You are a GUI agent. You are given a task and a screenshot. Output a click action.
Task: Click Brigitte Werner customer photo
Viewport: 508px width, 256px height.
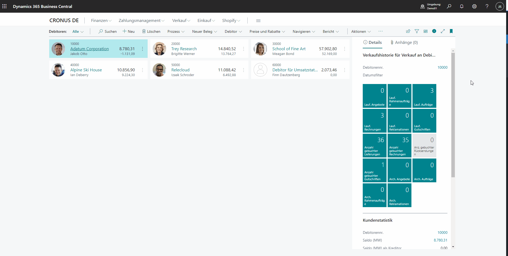[x=159, y=49]
